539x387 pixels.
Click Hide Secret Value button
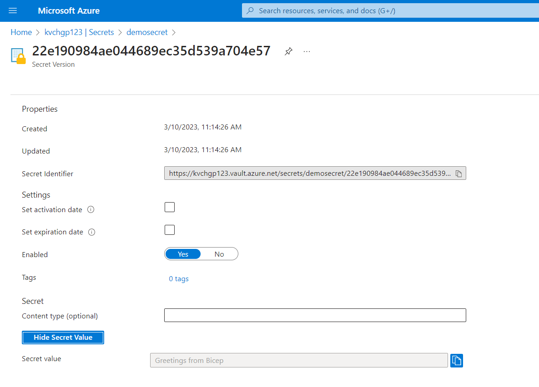tap(63, 337)
